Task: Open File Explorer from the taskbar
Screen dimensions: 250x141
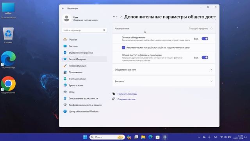Action: point(143,137)
